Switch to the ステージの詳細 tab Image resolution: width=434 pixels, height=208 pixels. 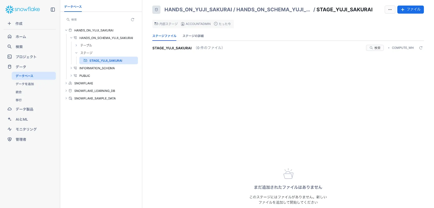click(193, 36)
